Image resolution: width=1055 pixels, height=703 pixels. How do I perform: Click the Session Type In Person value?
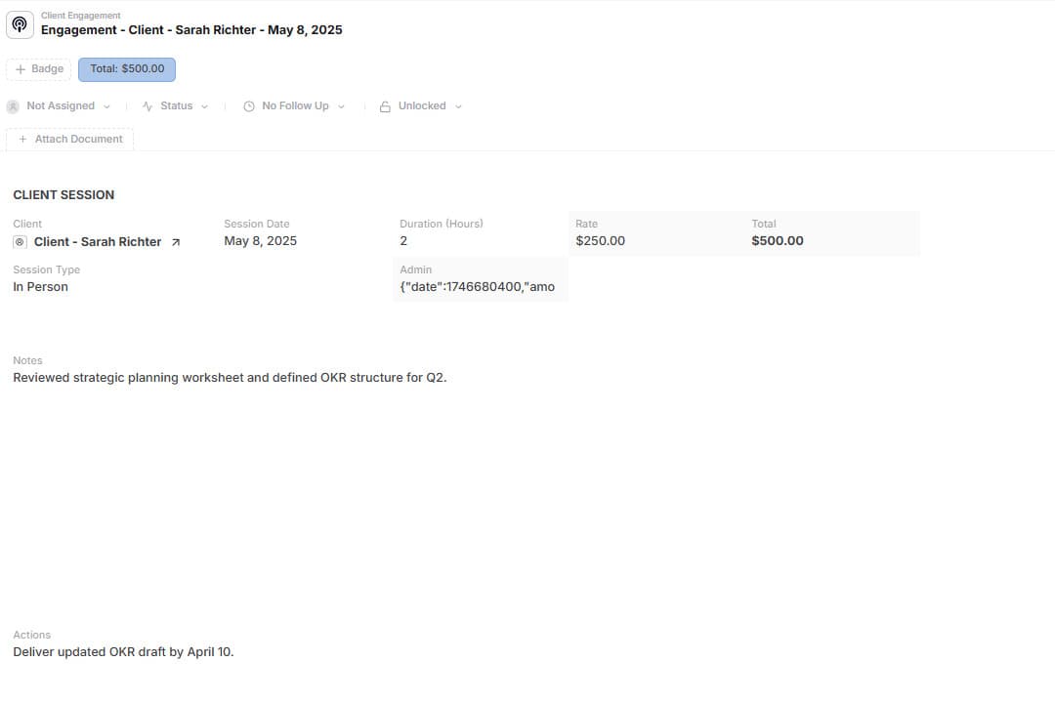[40, 287]
